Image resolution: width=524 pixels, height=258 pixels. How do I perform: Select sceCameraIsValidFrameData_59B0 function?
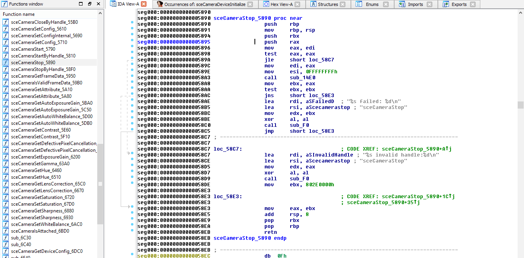47,83
